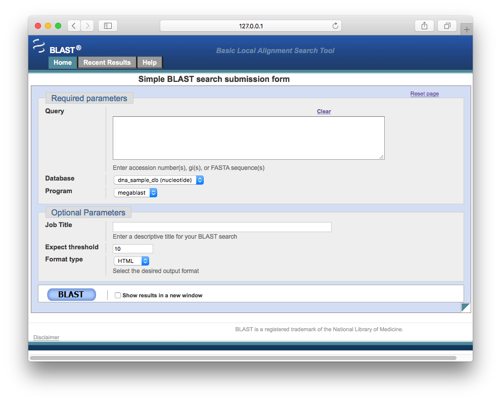Open the Program dropdown showing megablast
This screenshot has width=501, height=402.
pos(135,193)
